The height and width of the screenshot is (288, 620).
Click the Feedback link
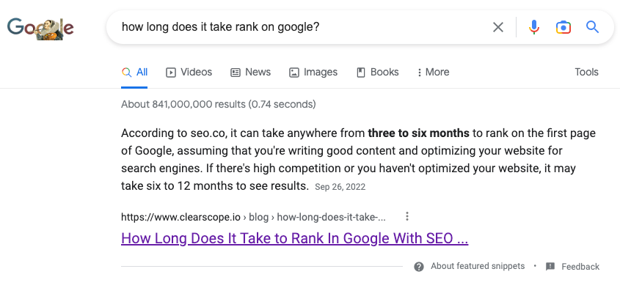pyautogui.click(x=580, y=267)
